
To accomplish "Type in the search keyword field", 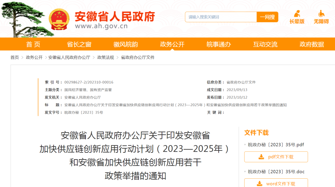I will pos(221,17).
